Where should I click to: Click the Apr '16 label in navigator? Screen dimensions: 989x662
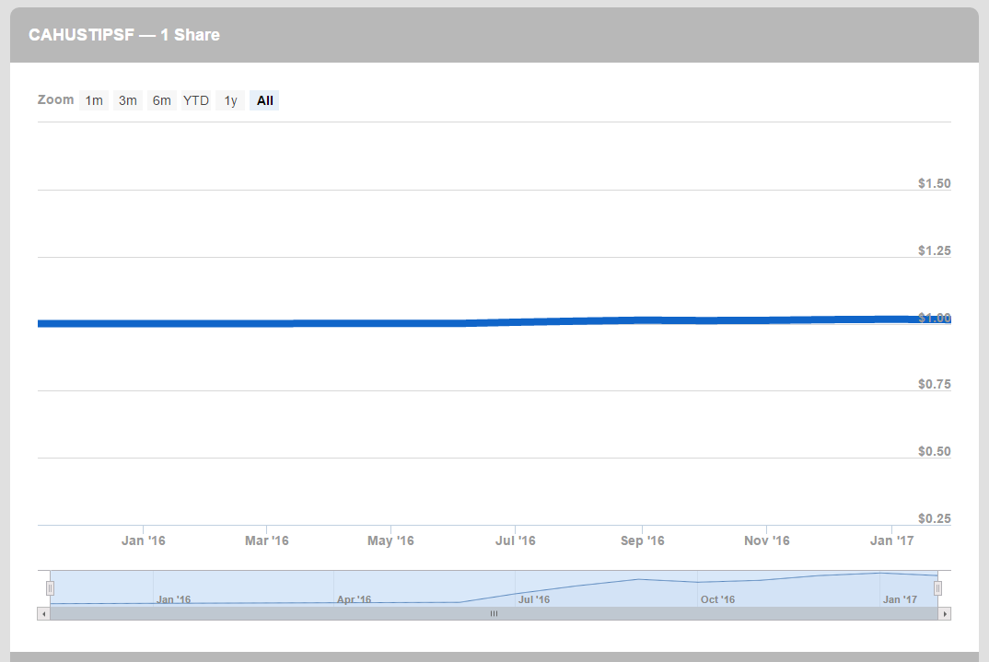[354, 599]
